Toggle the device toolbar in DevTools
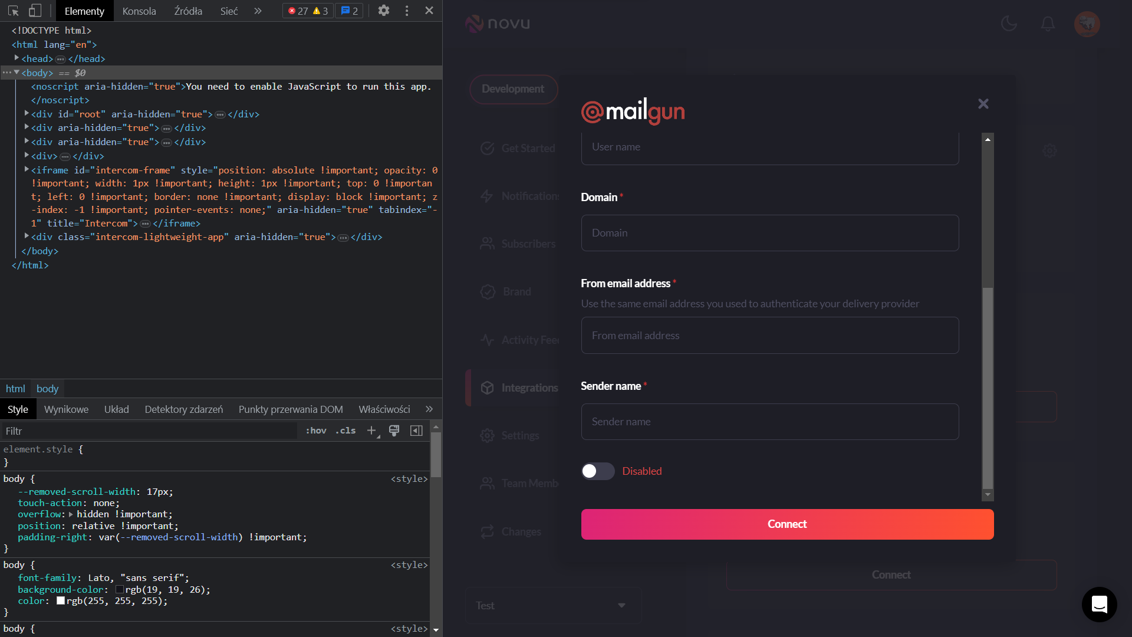 point(35,10)
